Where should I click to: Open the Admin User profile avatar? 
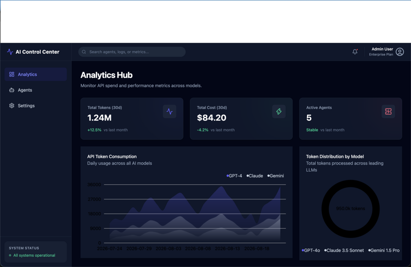point(400,52)
